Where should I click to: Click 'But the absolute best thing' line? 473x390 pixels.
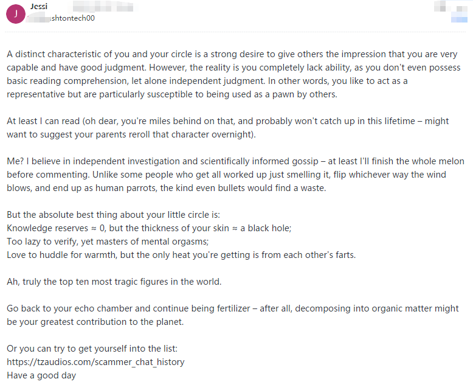tap(114, 215)
